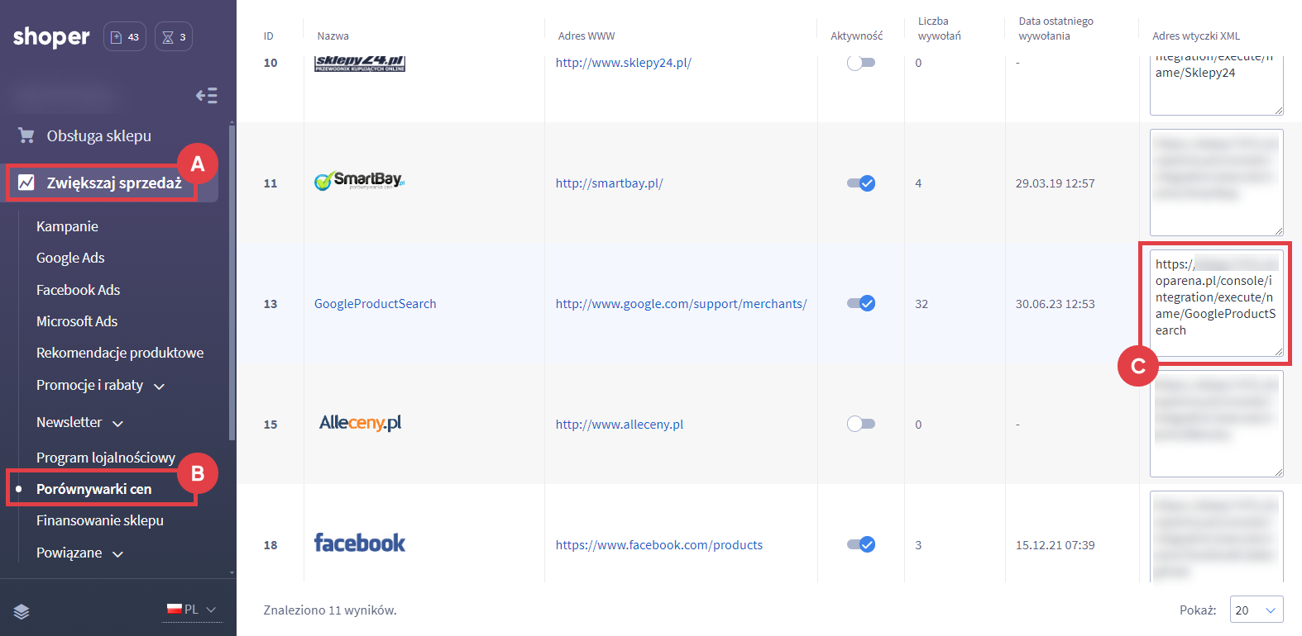This screenshot has width=1302, height=636.
Task: Select Google Ads in the sidebar
Action: click(x=70, y=258)
